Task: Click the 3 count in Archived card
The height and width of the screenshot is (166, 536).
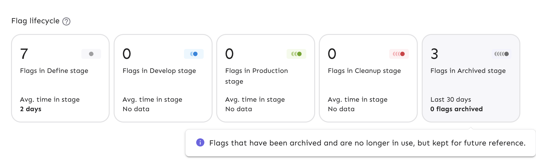Action: (434, 54)
